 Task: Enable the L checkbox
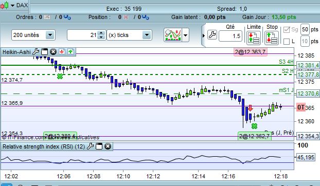[x=287, y=41]
